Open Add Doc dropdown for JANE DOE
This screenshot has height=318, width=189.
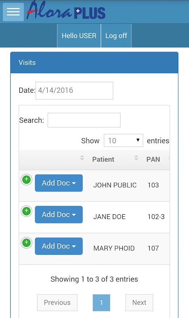pyautogui.click(x=59, y=215)
